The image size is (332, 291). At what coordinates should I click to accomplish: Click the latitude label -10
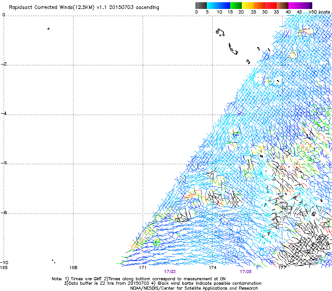click(4, 262)
